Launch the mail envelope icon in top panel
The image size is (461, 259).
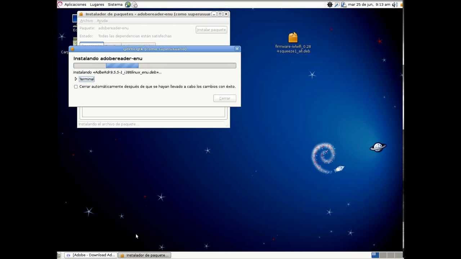[135, 5]
